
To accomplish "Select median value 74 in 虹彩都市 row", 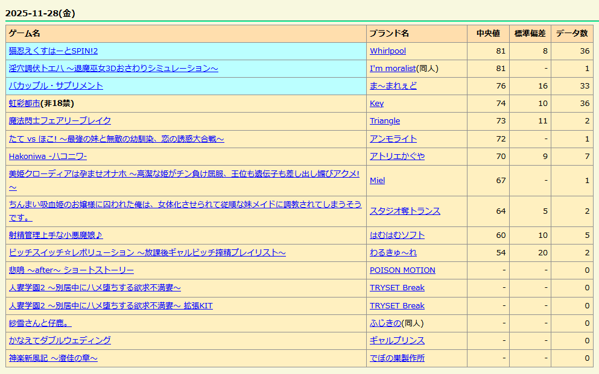I will tap(501, 104).
